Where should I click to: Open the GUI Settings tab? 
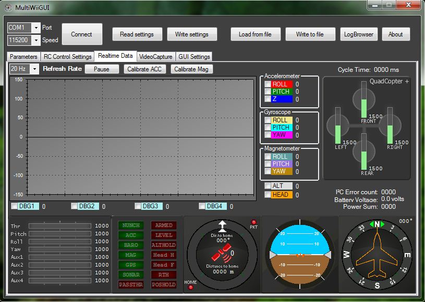click(x=194, y=57)
